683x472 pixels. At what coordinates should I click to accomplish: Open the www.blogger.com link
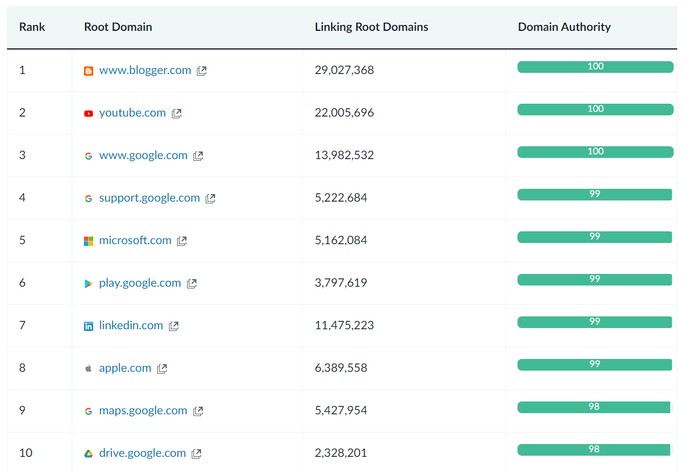[146, 70]
